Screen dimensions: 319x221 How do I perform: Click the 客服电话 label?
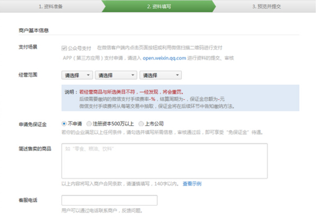pyautogui.click(x=28, y=200)
